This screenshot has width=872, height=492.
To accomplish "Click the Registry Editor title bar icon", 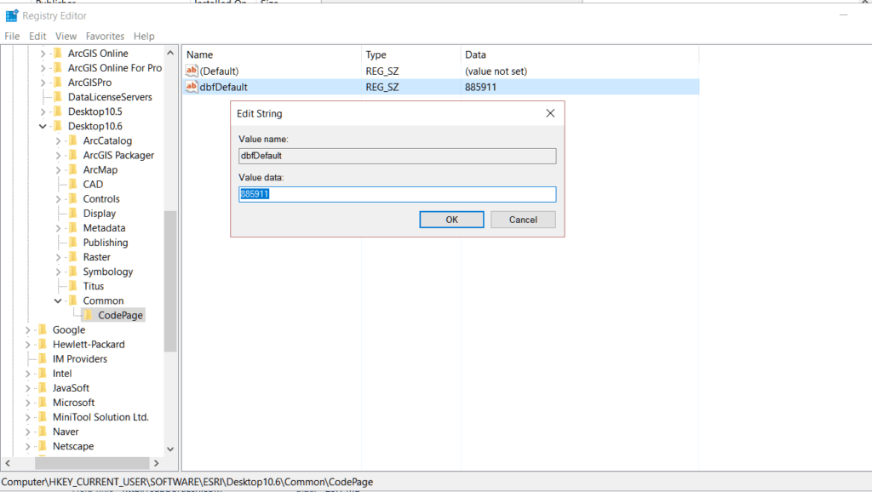I will [10, 14].
